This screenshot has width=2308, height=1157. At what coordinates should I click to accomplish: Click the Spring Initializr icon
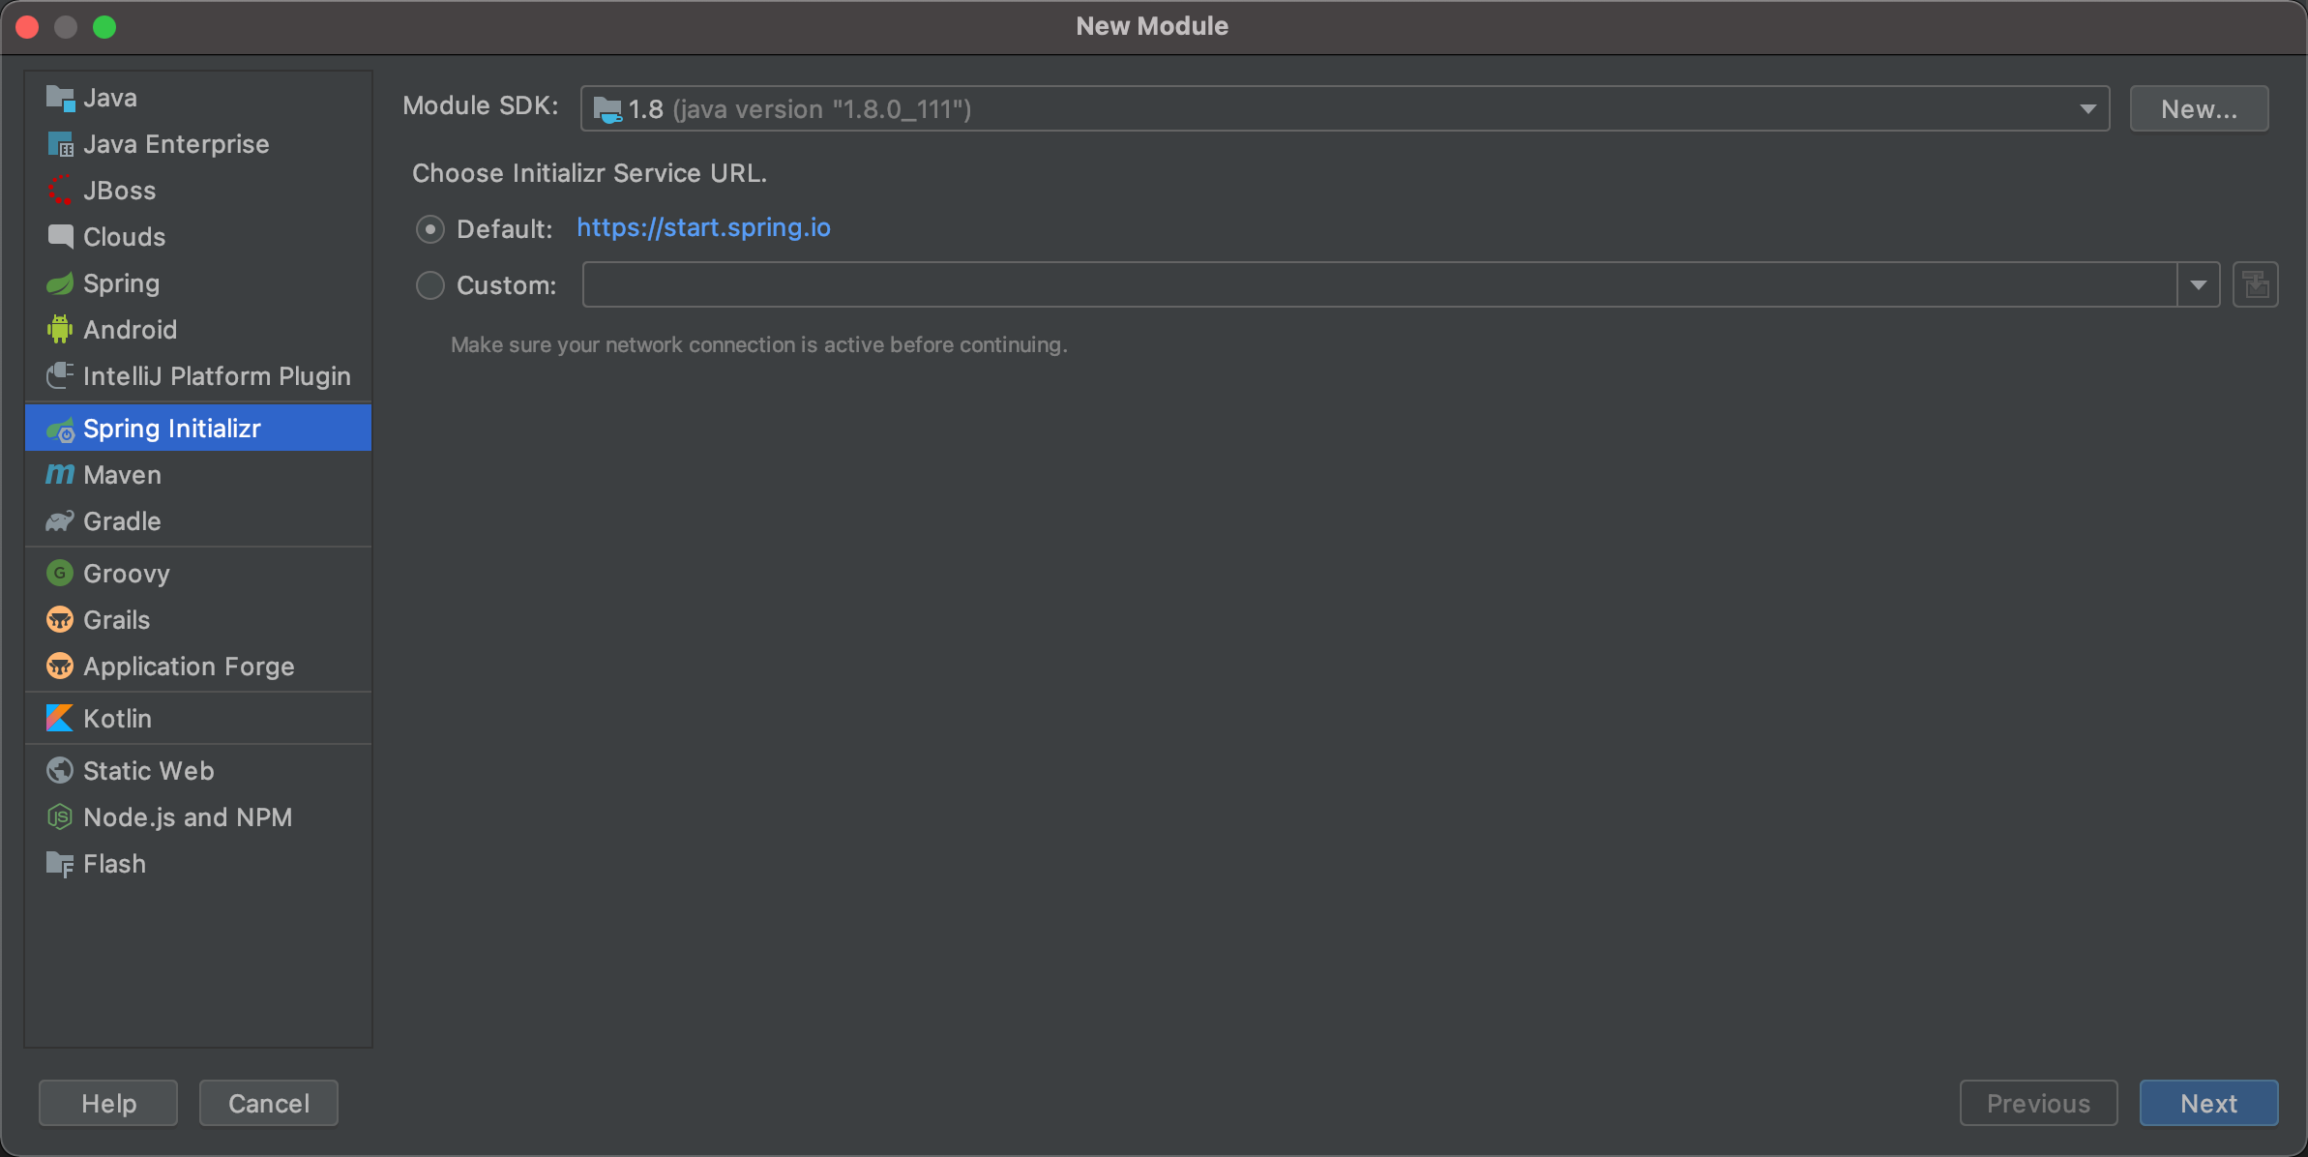click(x=60, y=429)
